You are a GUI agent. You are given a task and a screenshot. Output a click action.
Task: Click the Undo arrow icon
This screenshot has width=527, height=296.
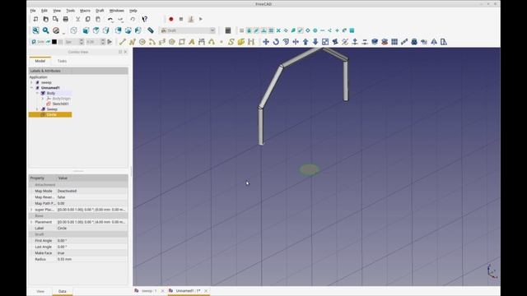click(x=110, y=19)
